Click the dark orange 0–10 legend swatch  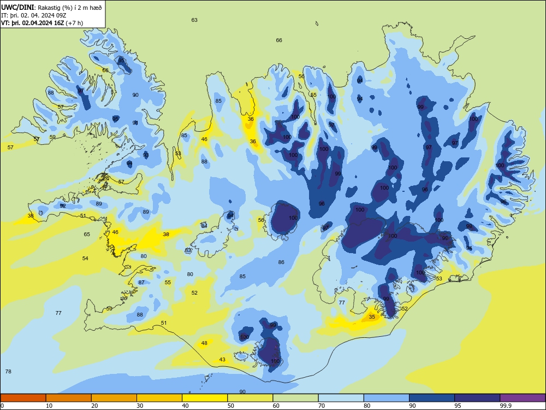(x=23, y=398)
